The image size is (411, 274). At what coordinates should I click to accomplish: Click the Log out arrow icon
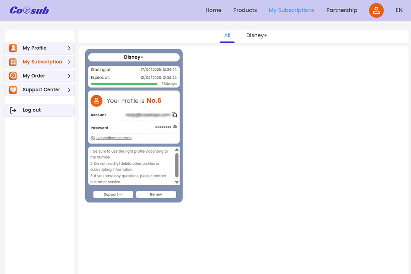click(x=13, y=110)
